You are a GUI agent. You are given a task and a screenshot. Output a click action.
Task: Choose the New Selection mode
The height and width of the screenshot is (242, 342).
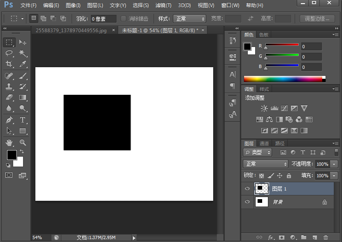tap(34, 19)
